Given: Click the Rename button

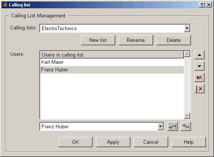Looking at the screenshot, I should coord(136,40).
